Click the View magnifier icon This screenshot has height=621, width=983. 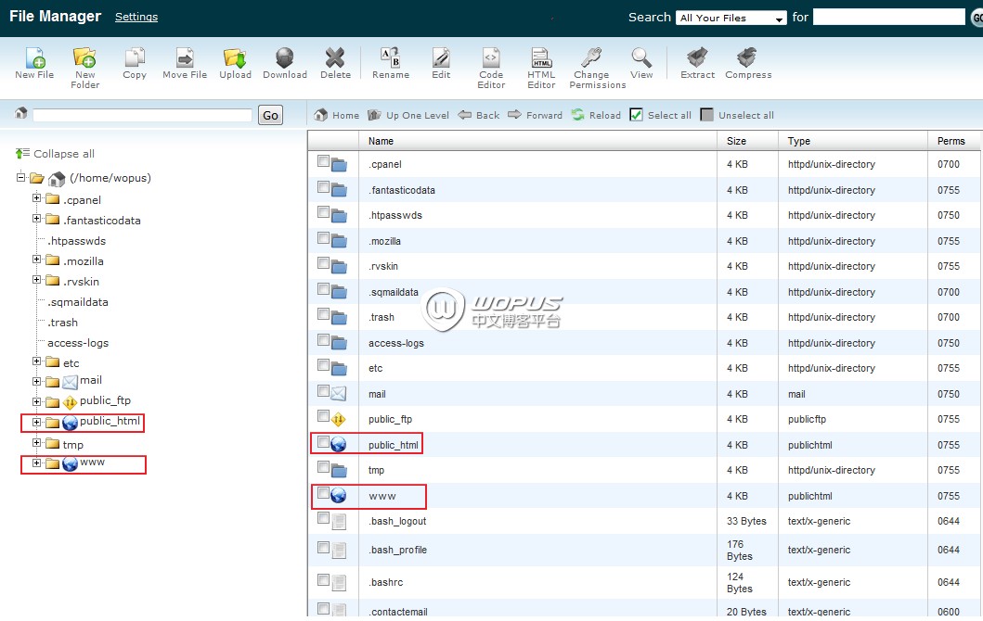[641, 57]
